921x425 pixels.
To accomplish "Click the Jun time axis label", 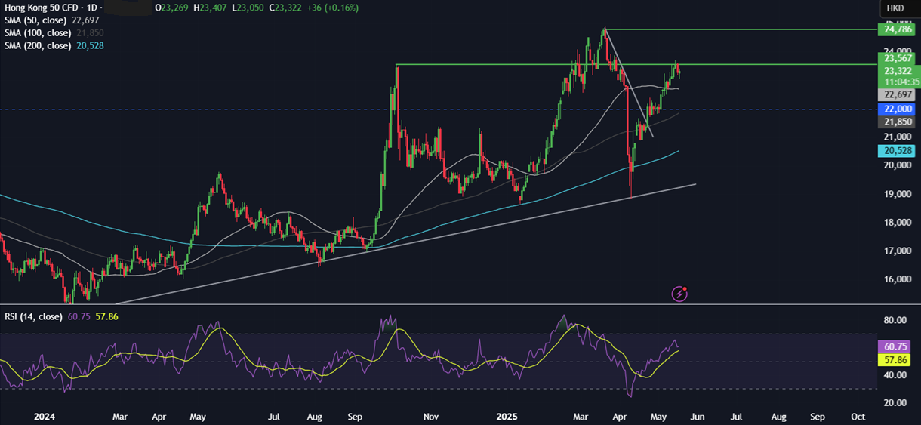I will (696, 416).
